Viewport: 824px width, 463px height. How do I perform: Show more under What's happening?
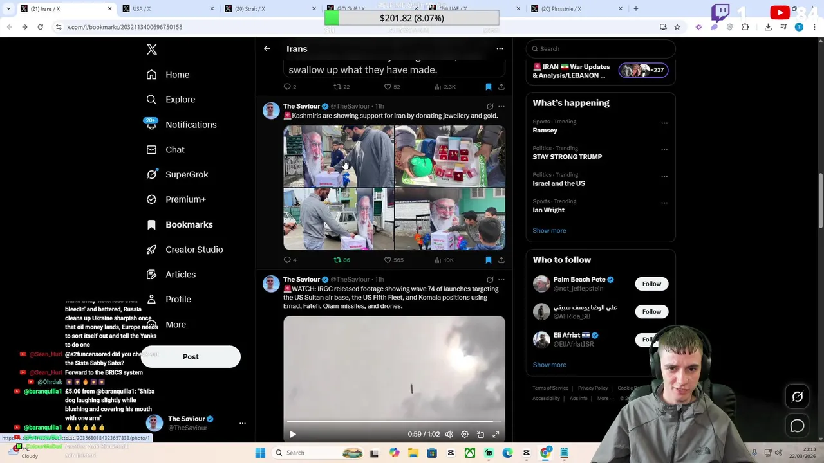[x=549, y=231]
